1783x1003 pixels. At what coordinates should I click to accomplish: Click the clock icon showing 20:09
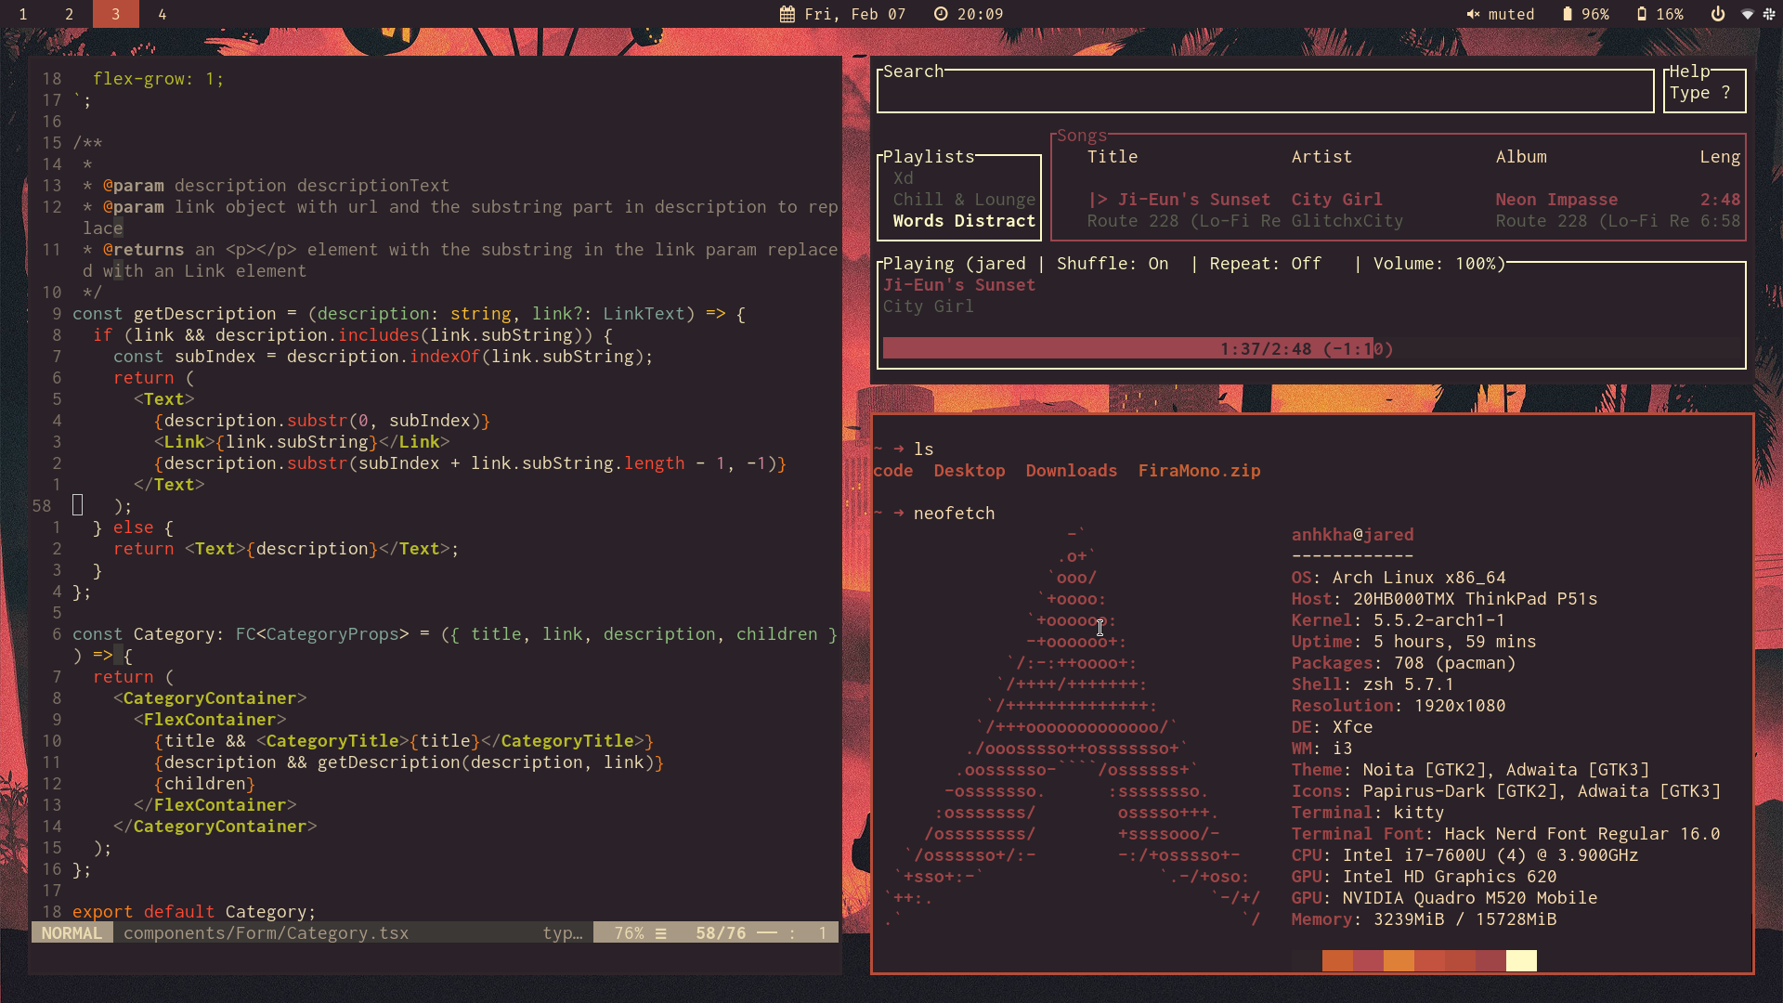click(x=941, y=14)
